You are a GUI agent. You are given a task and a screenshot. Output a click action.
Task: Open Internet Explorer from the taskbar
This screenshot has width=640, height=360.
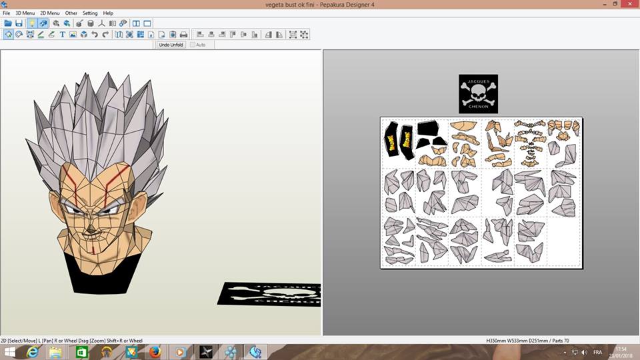[x=32, y=352]
